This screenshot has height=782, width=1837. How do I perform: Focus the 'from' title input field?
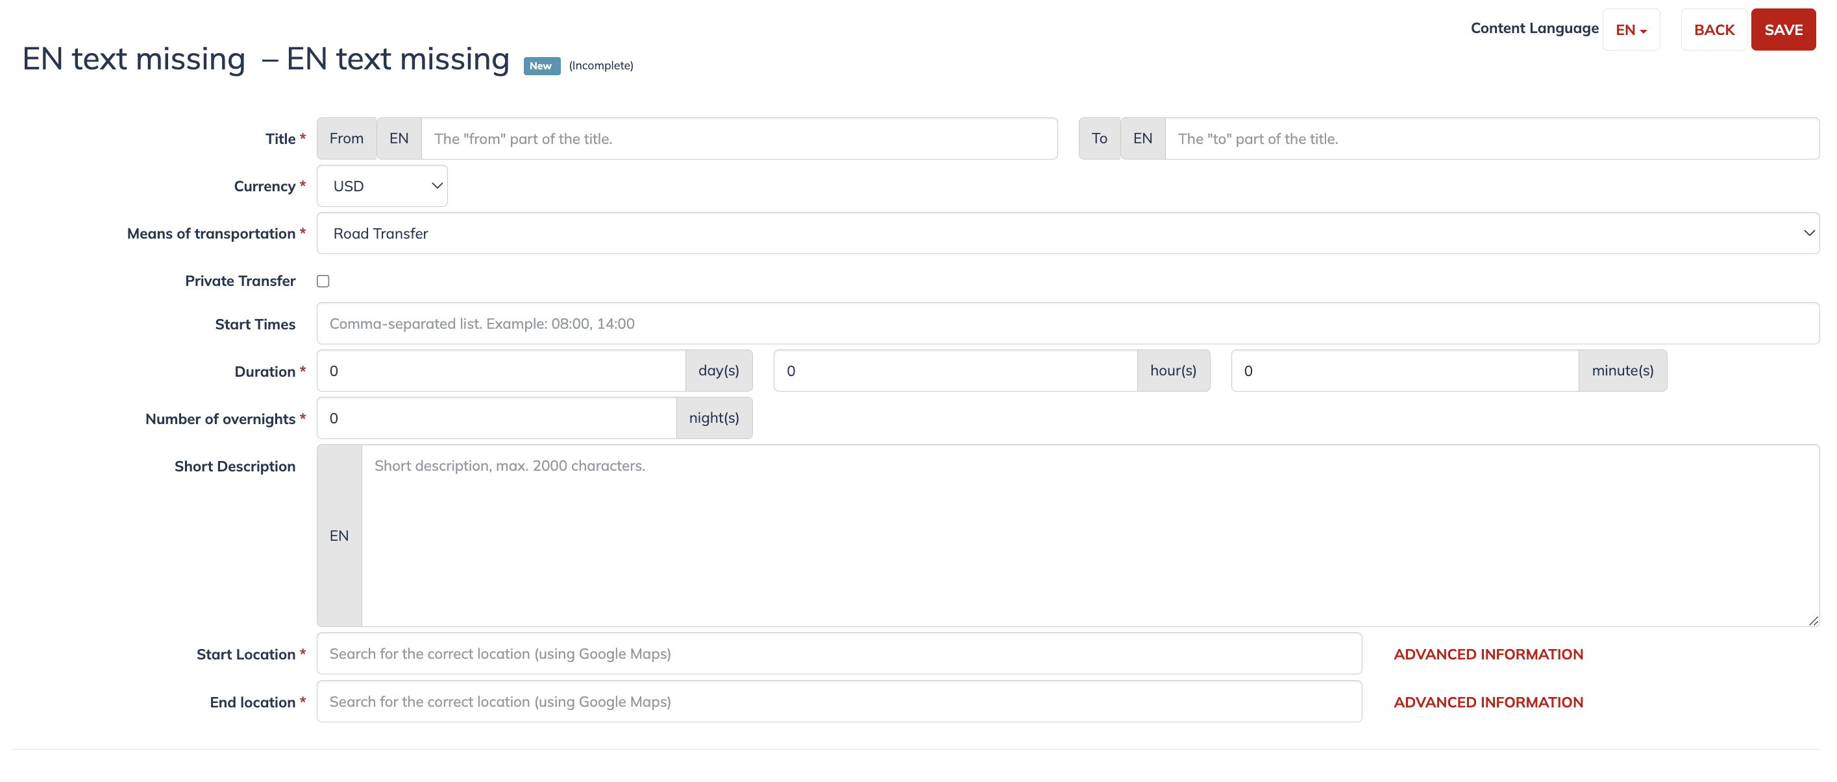(739, 139)
